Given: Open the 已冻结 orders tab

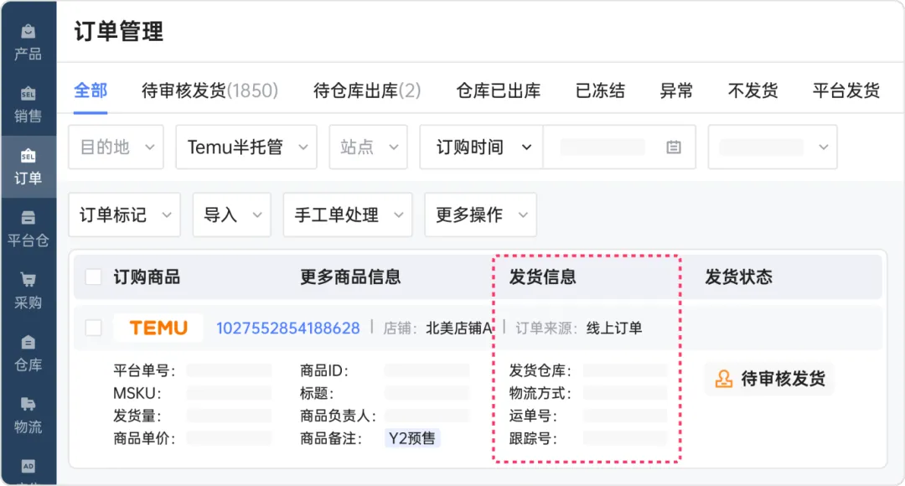Looking at the screenshot, I should 600,90.
